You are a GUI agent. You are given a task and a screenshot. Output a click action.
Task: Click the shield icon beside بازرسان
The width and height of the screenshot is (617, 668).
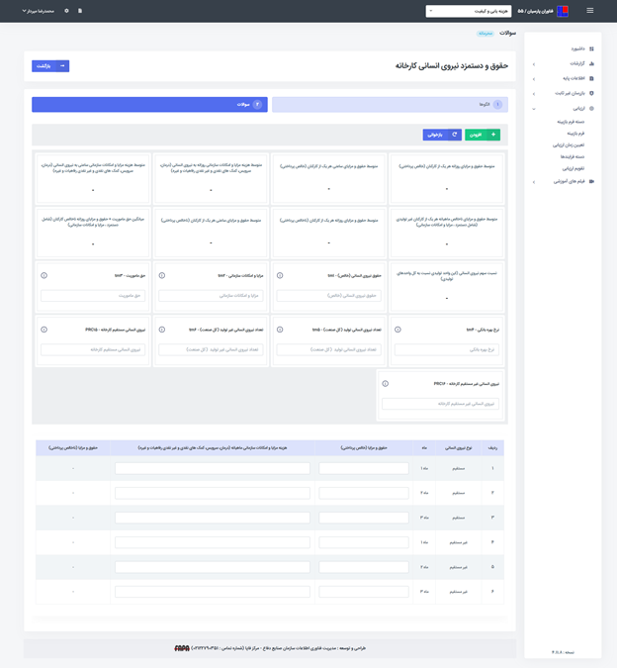591,93
